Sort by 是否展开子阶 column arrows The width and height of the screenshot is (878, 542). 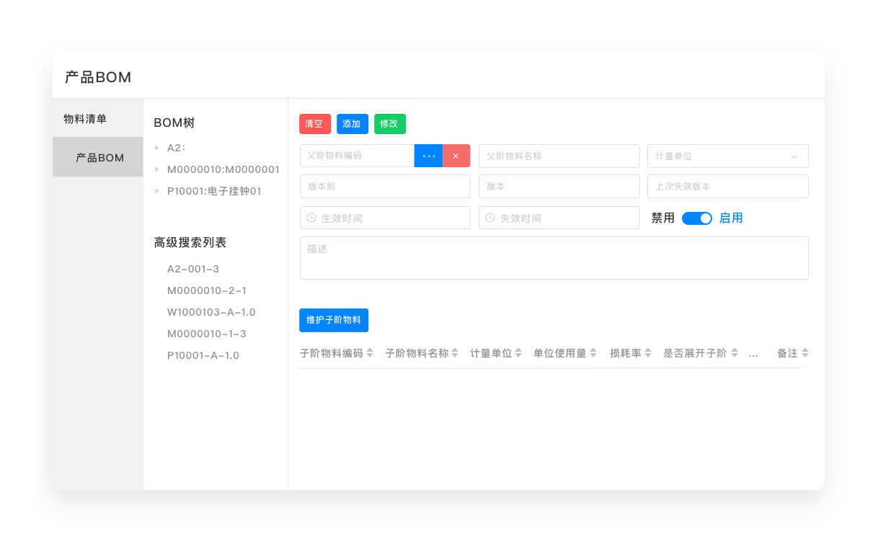(735, 353)
